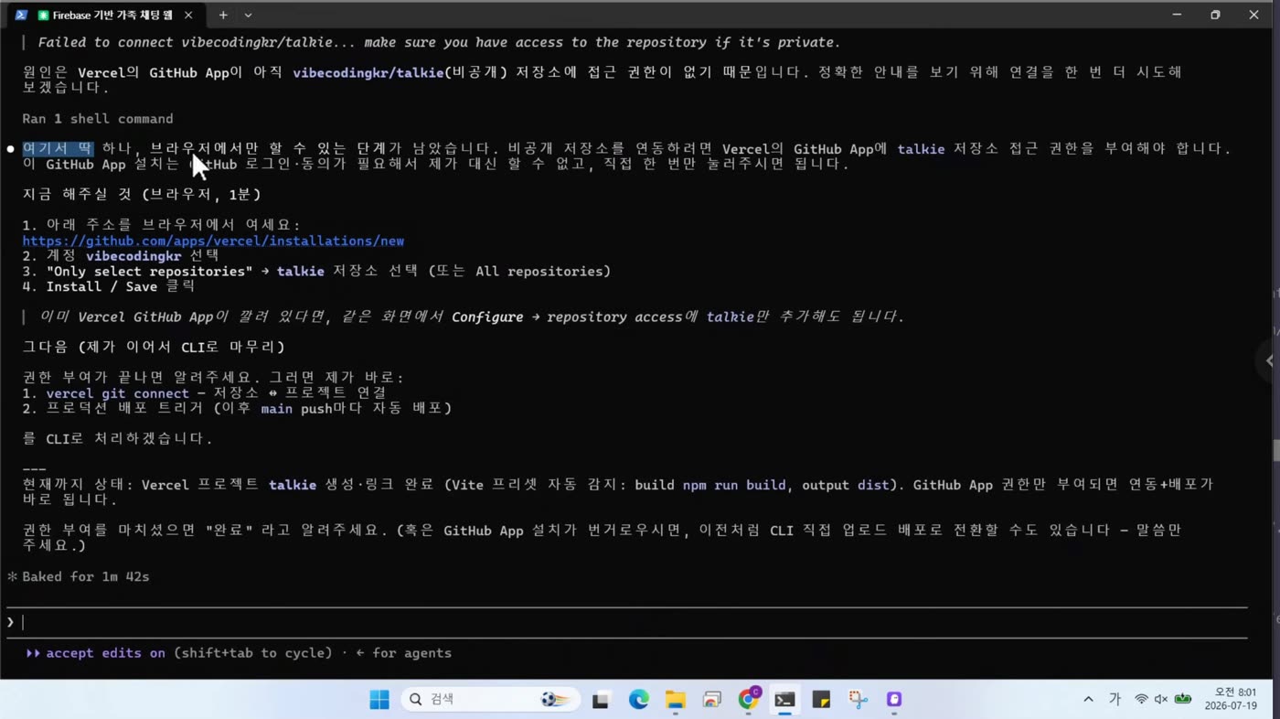The image size is (1280, 719).
Task: Click the "Failed to connect" error line
Action: (439, 43)
